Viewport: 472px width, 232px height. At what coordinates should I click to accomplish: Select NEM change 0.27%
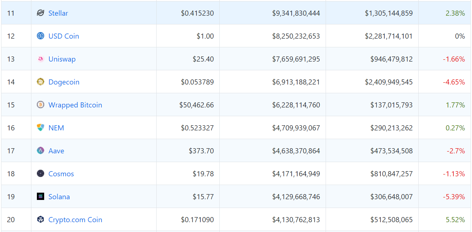pyautogui.click(x=455, y=128)
